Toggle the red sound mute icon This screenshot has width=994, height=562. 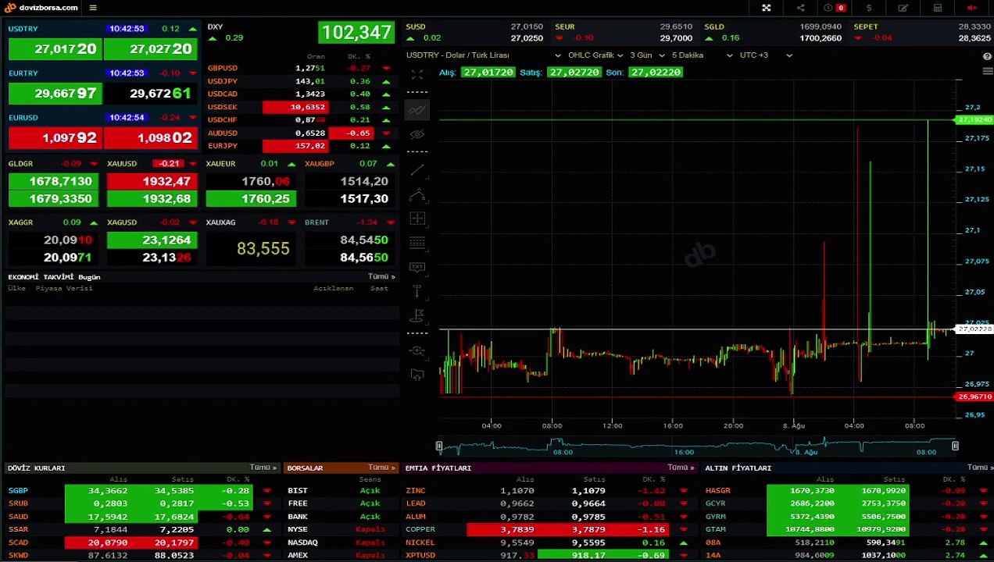pyautogui.click(x=972, y=8)
